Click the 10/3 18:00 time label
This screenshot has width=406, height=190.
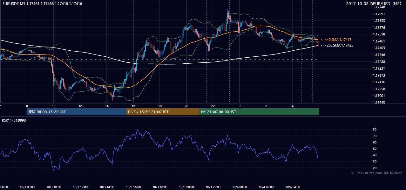click(160, 187)
